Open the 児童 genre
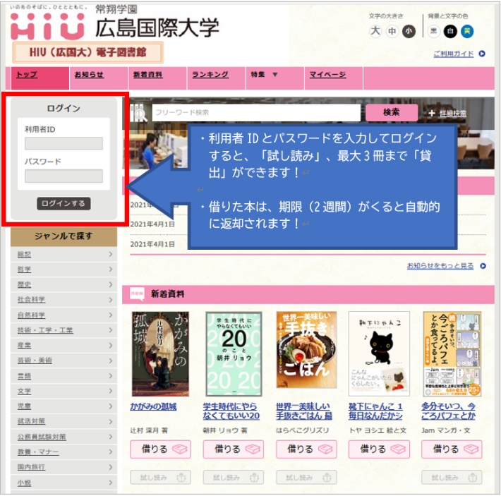 coord(64,406)
